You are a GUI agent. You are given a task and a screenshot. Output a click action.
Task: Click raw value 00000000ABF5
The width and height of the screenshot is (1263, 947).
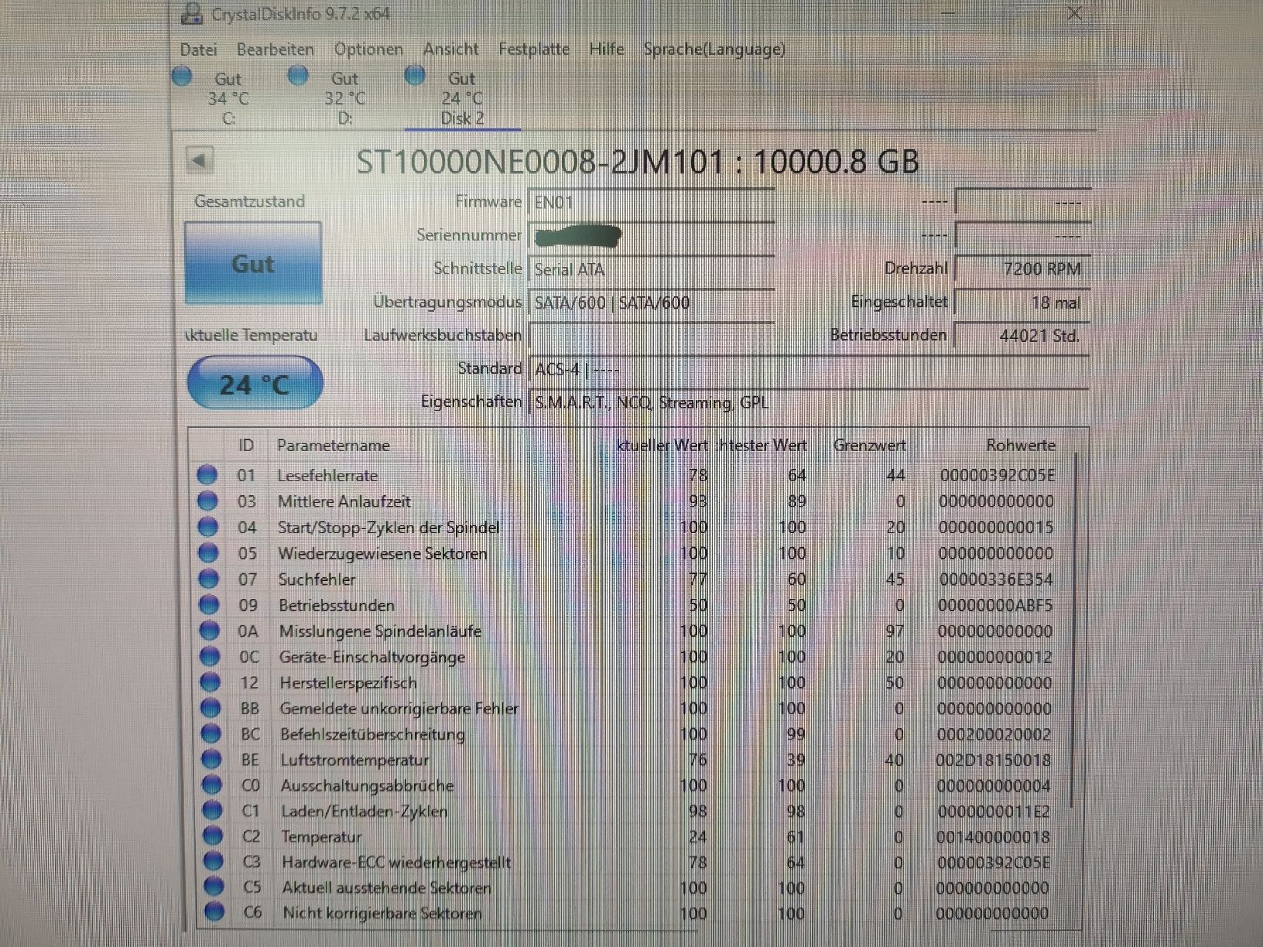click(995, 605)
